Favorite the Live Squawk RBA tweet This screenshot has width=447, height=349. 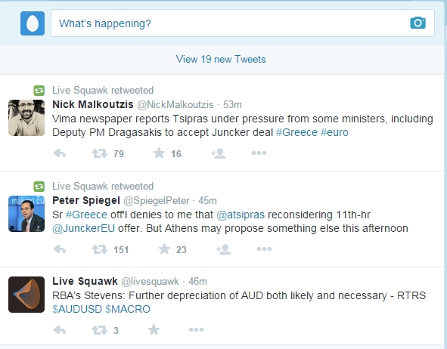[x=154, y=330]
